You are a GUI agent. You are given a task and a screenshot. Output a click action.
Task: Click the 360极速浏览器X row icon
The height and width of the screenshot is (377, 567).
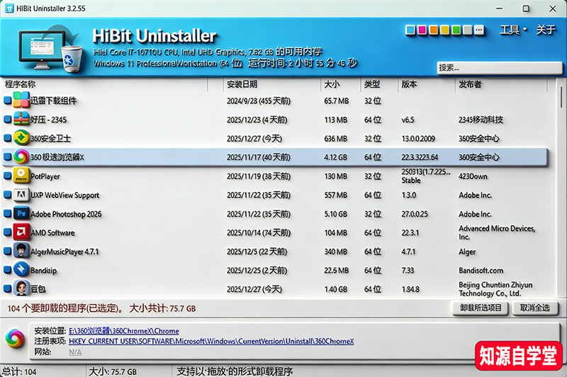21,156
